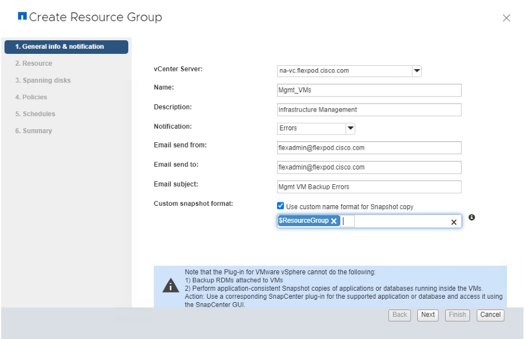
Task: Click the vCenter Server label
Action: pos(178,69)
